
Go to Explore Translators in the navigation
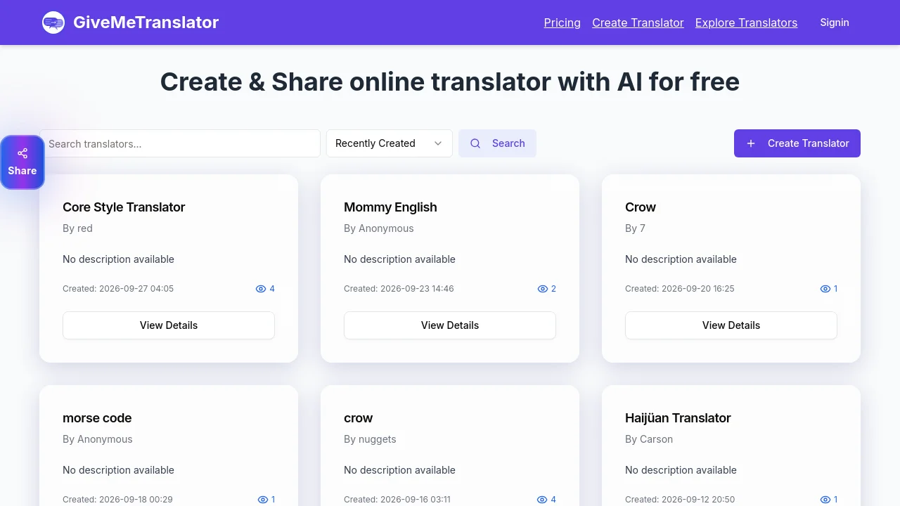pos(746,22)
